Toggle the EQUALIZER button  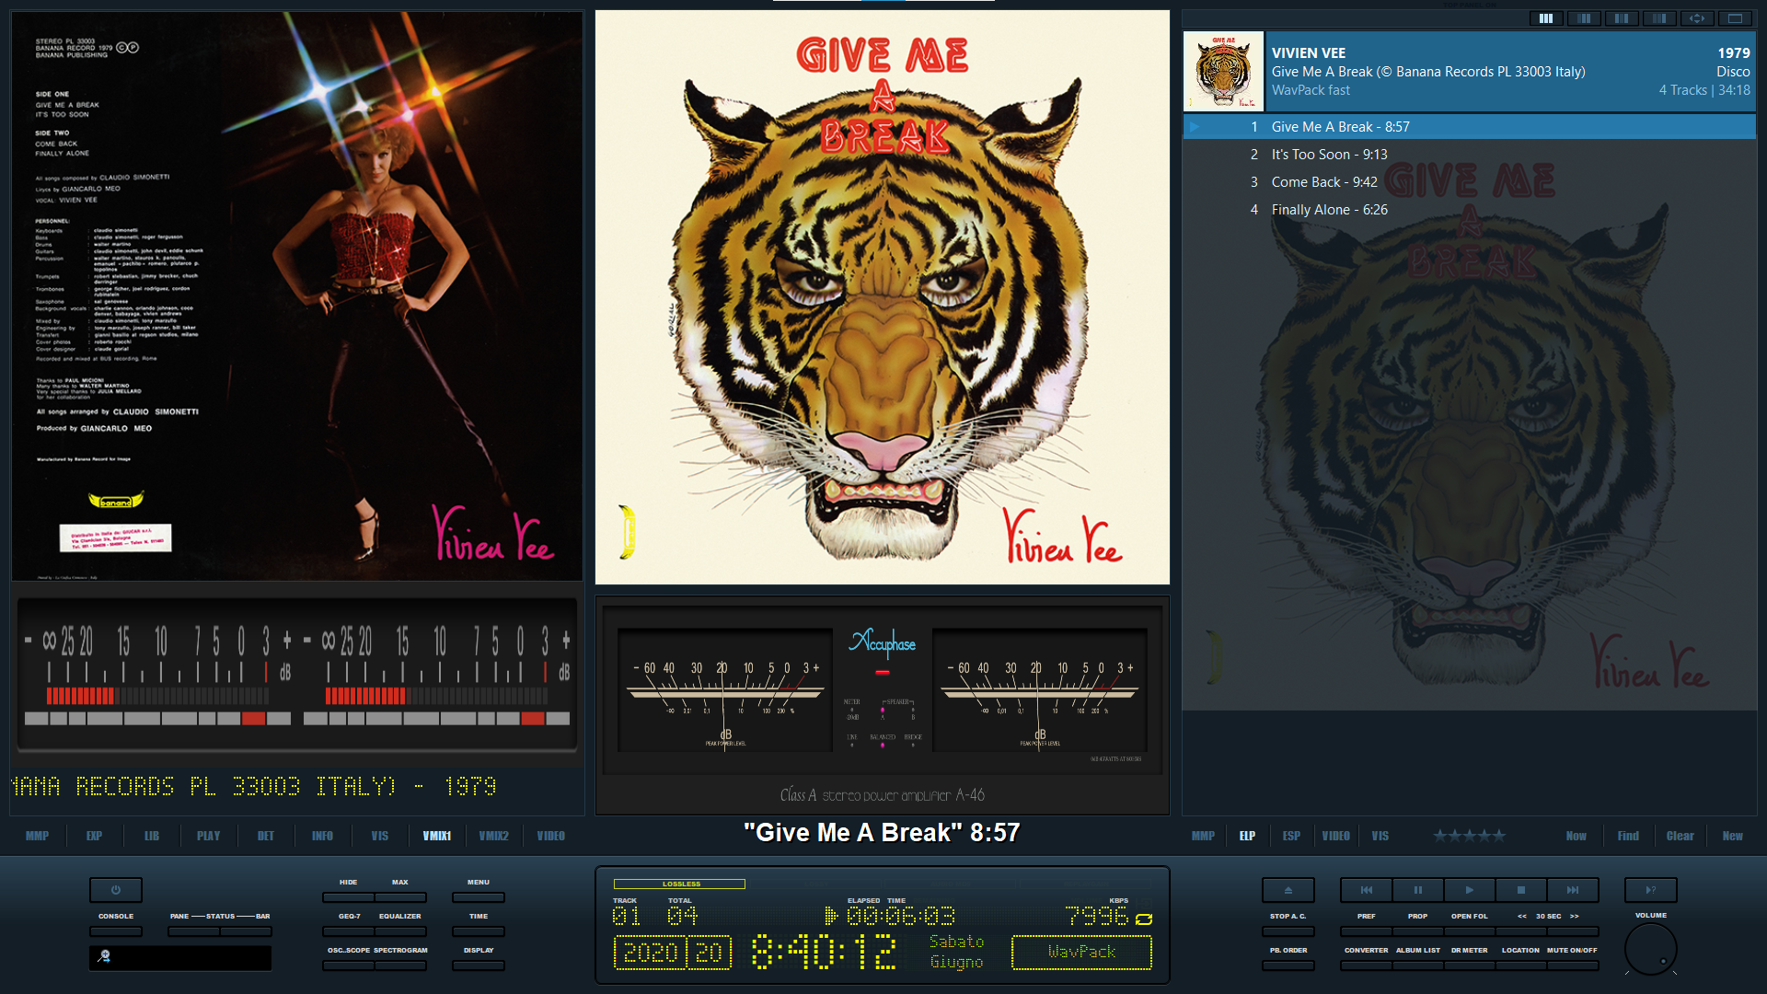point(400,931)
